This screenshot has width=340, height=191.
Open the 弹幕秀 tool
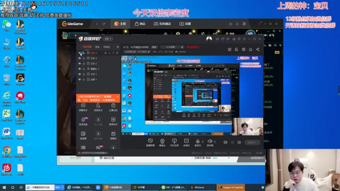coord(113,135)
